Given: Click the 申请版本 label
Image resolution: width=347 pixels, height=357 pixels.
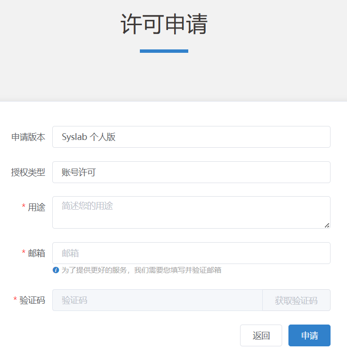Looking at the screenshot, I should pos(28,137).
